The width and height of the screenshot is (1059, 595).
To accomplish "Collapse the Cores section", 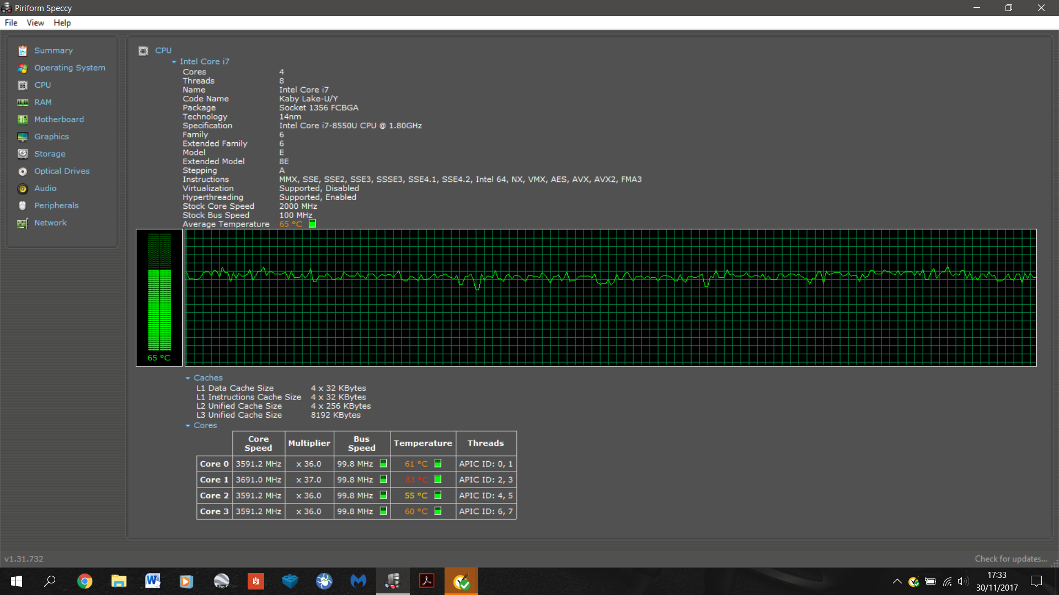I will pos(188,426).
